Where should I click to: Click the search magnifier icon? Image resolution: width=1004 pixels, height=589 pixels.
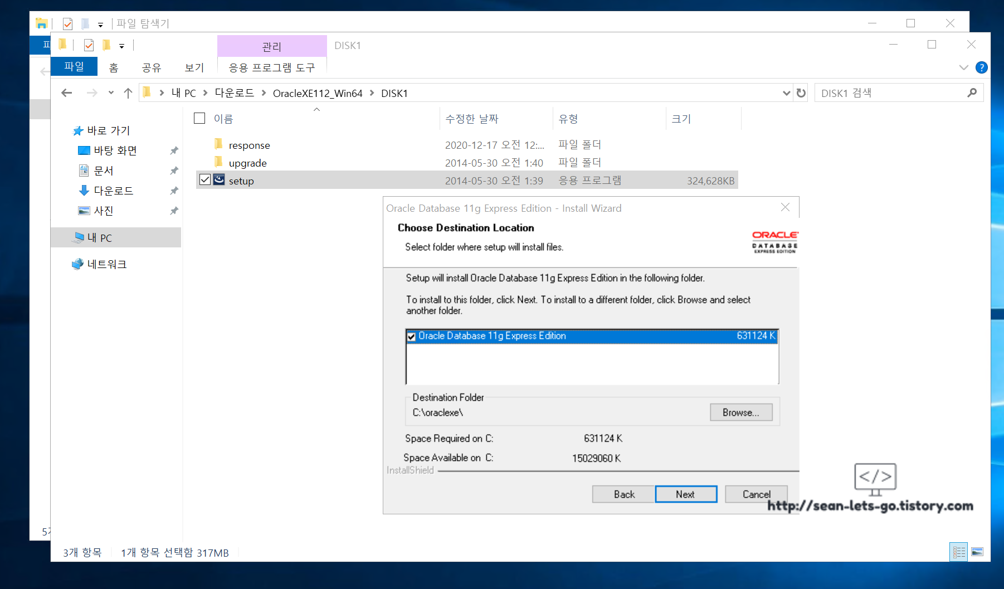(x=972, y=93)
